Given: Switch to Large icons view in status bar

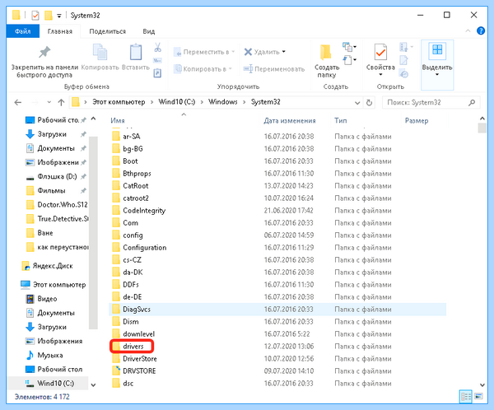Looking at the screenshot, I should click(x=478, y=396).
